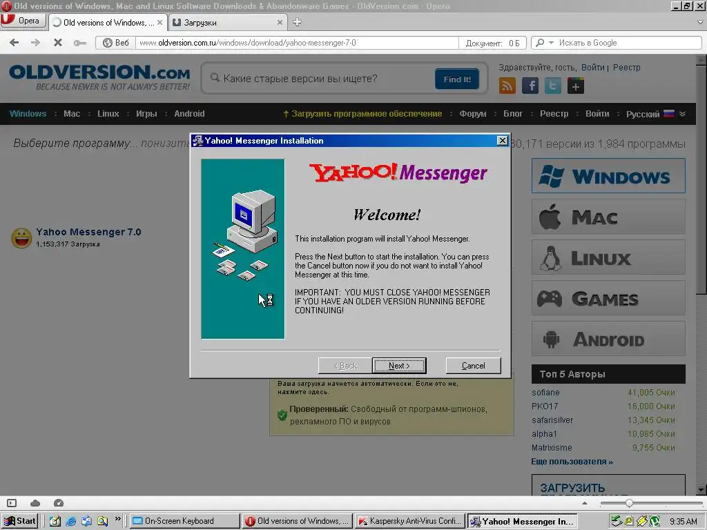This screenshot has height=530, width=707.
Task: Click the Yahoo Messenger smiley icon
Action: pos(21,238)
